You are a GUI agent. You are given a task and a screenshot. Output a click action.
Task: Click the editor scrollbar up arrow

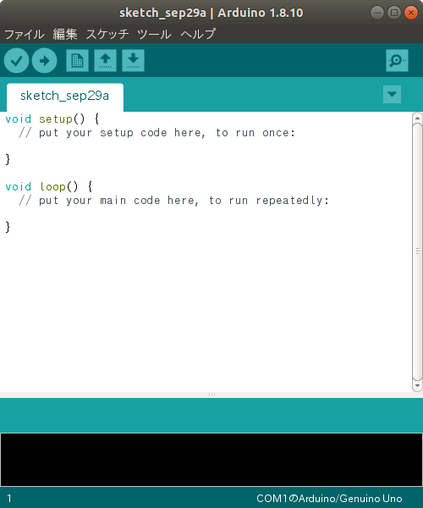417,118
